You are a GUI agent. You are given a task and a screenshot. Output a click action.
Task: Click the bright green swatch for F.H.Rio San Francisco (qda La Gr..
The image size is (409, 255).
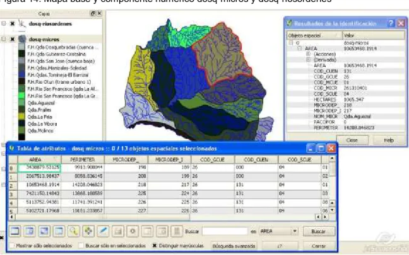pyautogui.click(x=21, y=96)
